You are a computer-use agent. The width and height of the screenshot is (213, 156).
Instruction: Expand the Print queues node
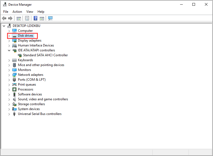[9, 85]
